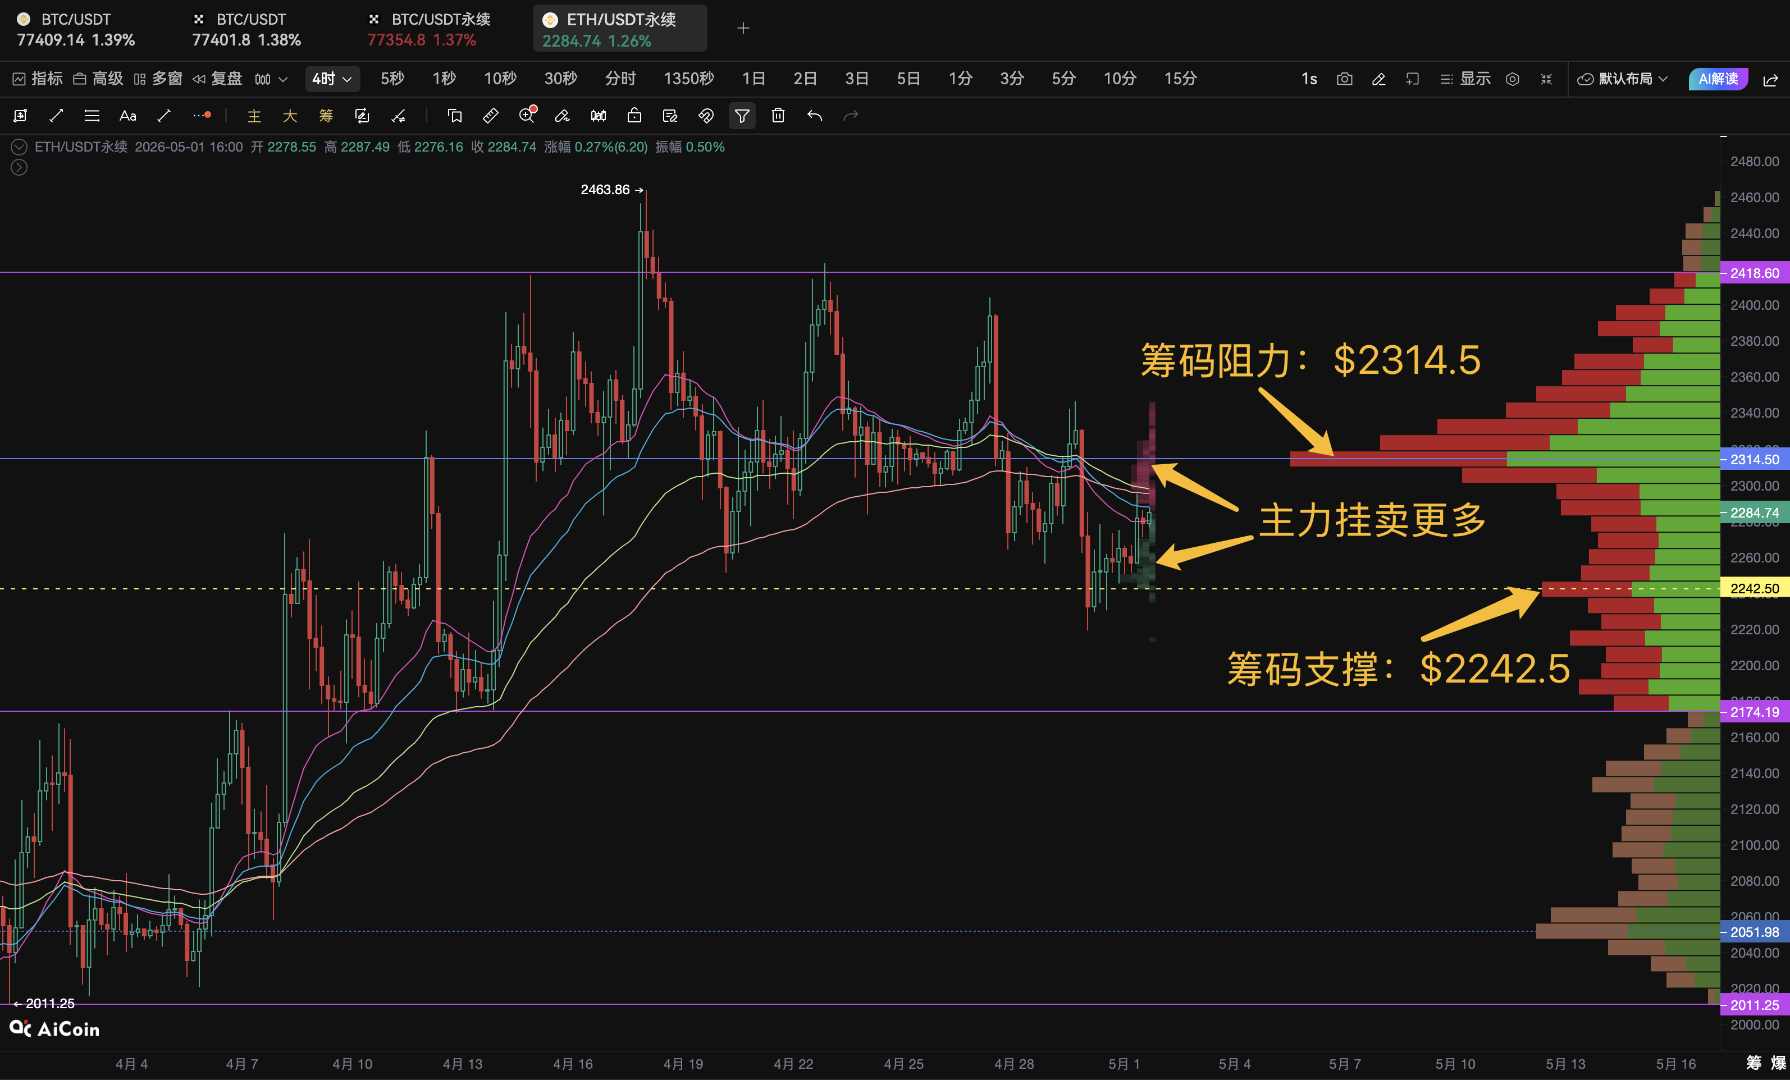The image size is (1790, 1080).
Task: Delete drawings with the trash icon
Action: coord(778,116)
